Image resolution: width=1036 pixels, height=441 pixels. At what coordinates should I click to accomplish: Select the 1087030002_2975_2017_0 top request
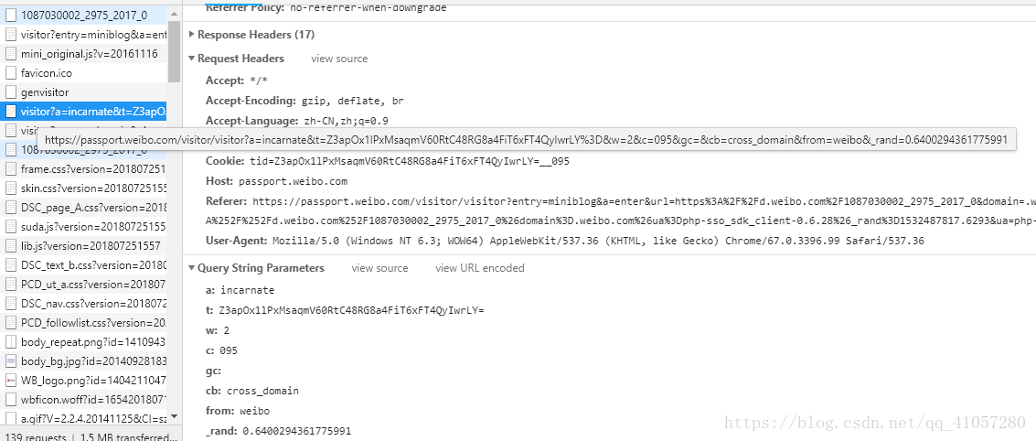84,16
